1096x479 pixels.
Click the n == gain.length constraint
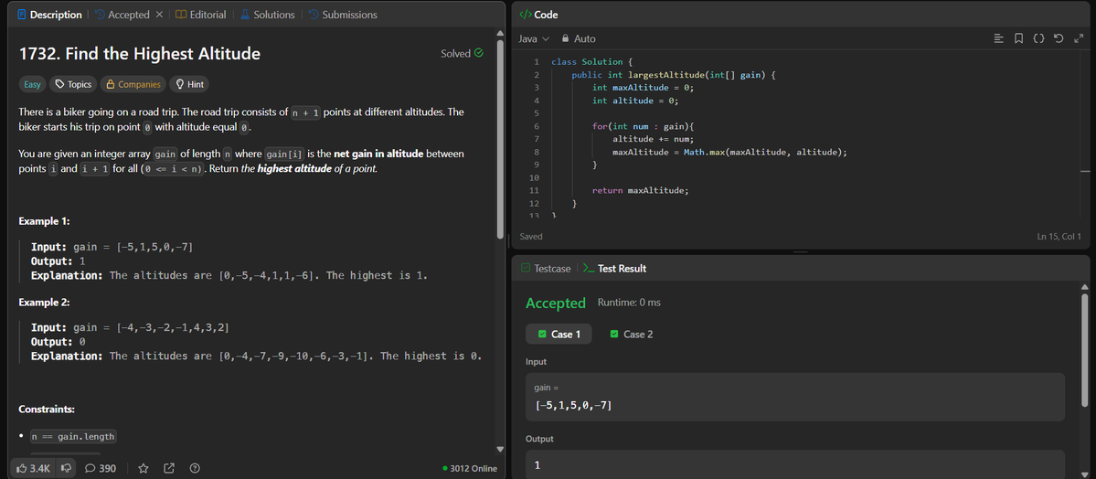click(73, 436)
